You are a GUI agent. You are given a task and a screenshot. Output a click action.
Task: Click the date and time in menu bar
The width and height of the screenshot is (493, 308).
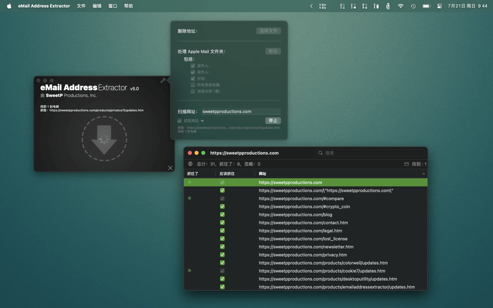click(x=468, y=6)
